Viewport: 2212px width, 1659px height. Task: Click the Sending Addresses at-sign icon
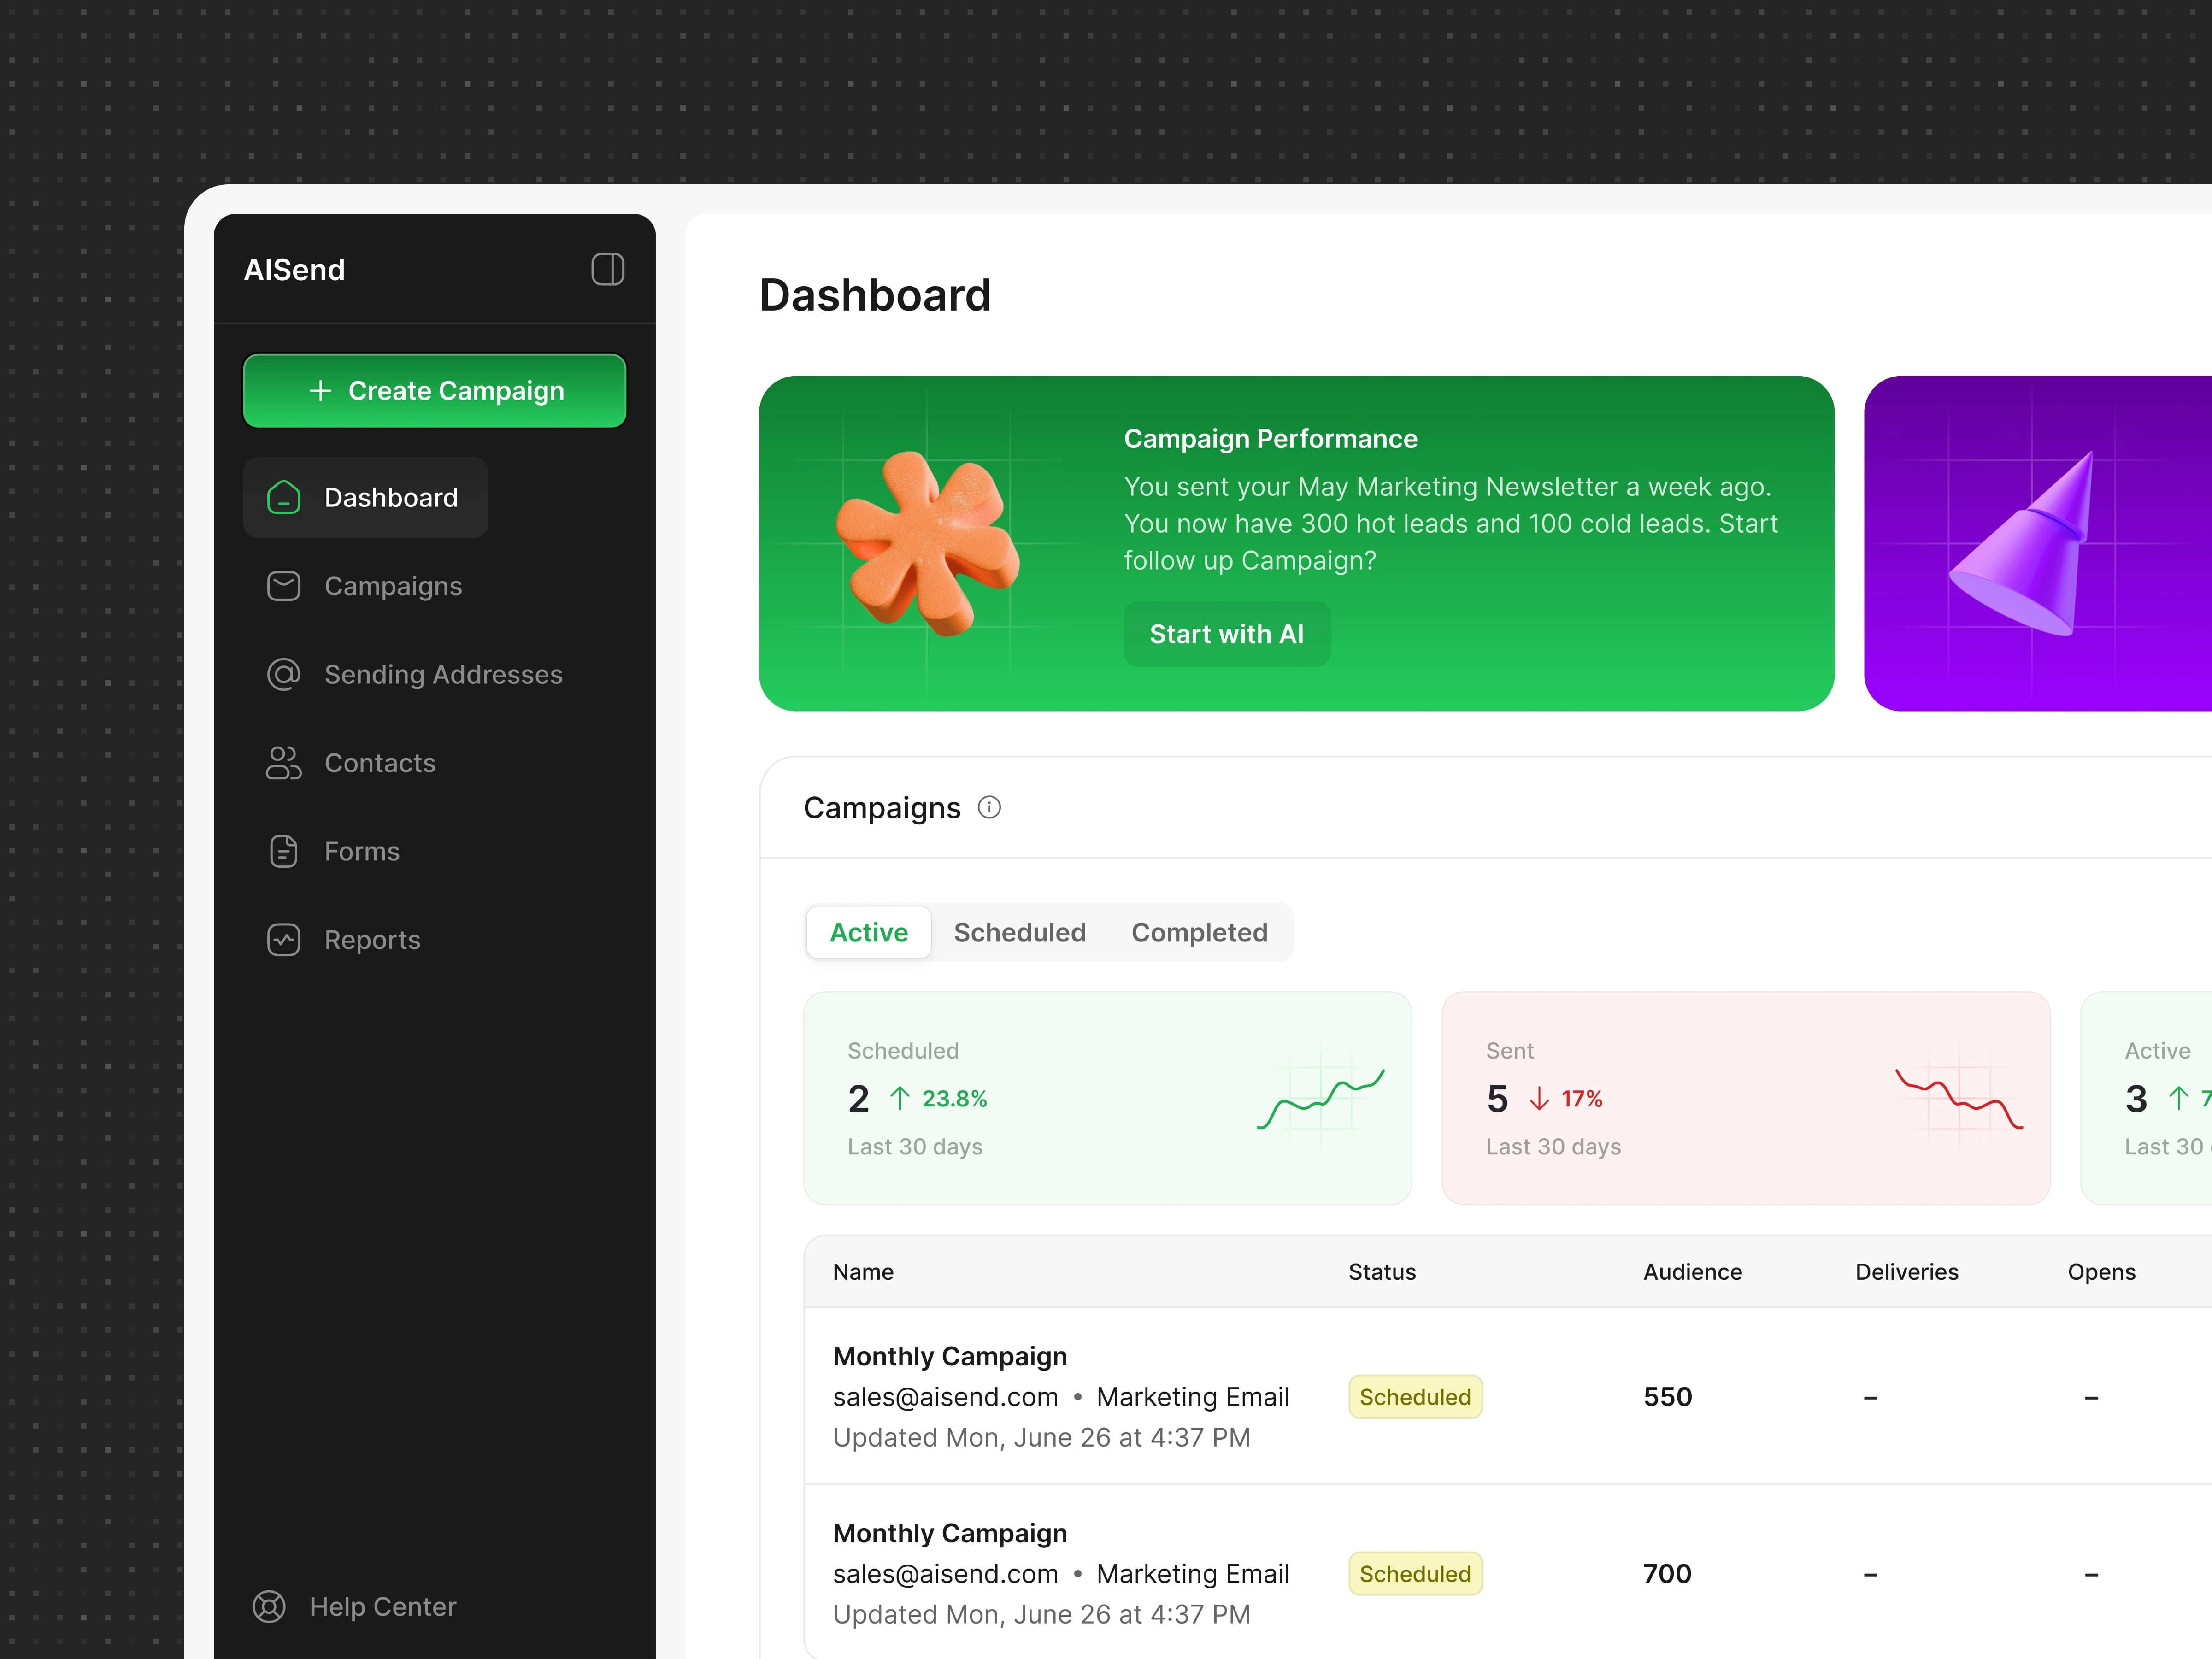(x=284, y=675)
